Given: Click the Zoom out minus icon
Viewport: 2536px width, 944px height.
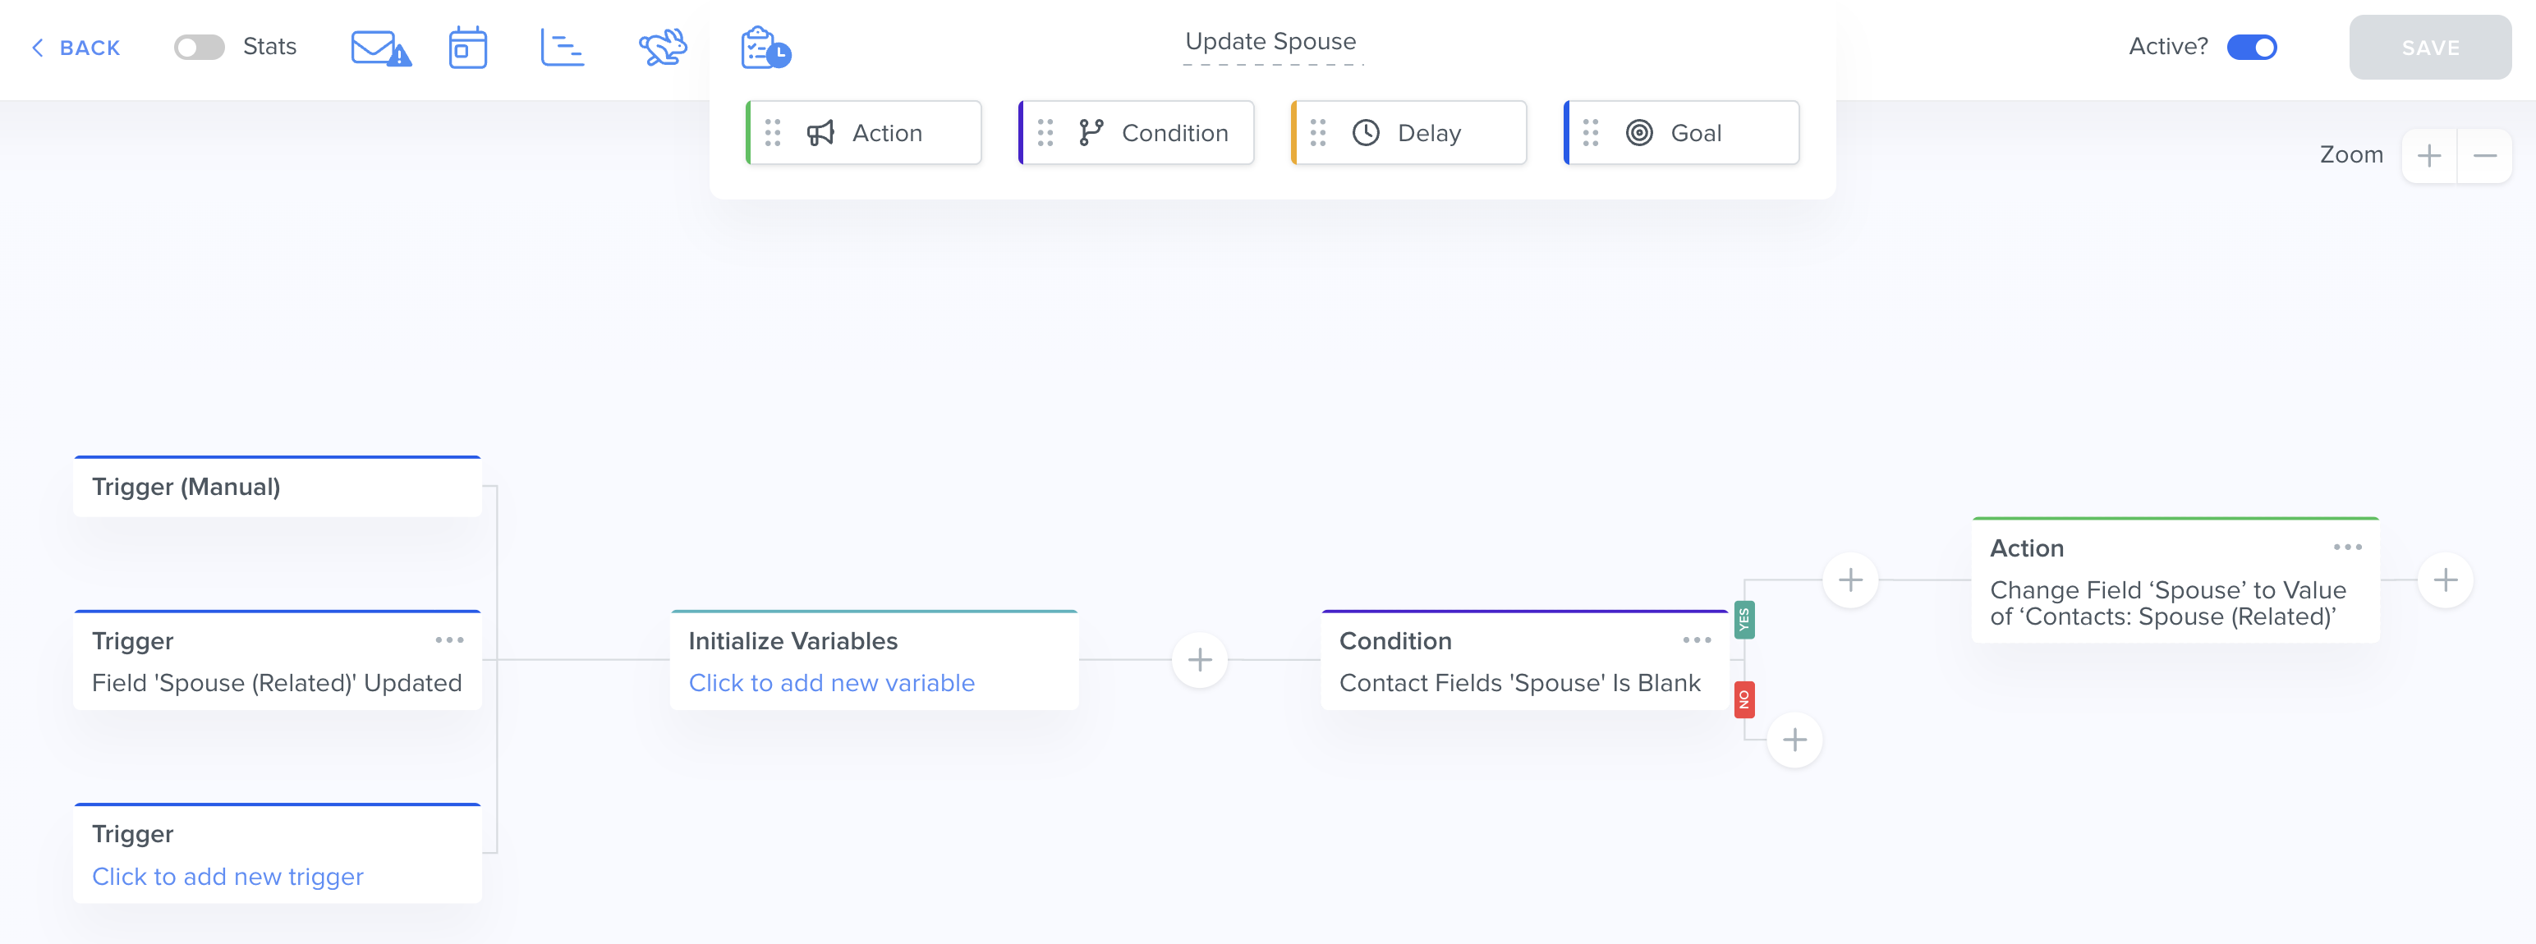Looking at the screenshot, I should coord(2483,155).
